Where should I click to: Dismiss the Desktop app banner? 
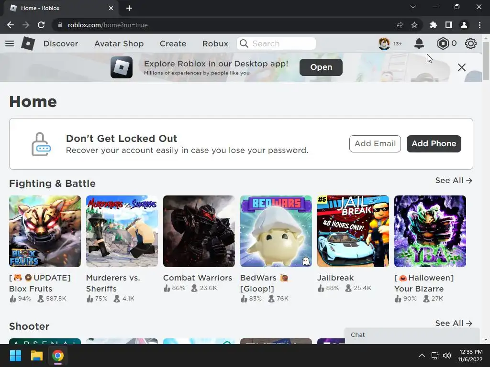pyautogui.click(x=462, y=67)
